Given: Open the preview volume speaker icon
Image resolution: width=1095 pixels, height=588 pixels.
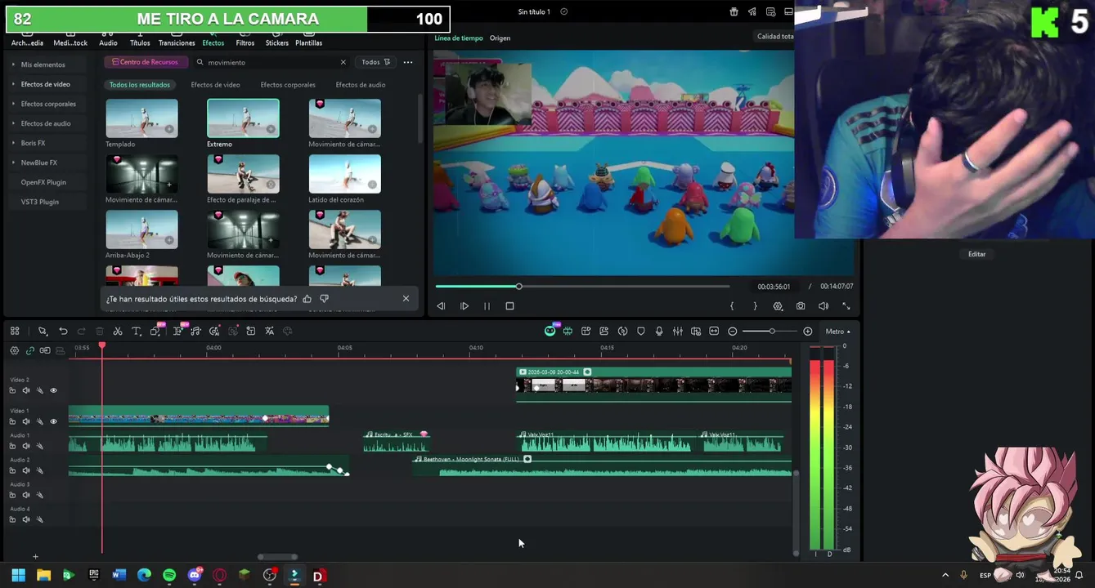Looking at the screenshot, I should (x=823, y=306).
